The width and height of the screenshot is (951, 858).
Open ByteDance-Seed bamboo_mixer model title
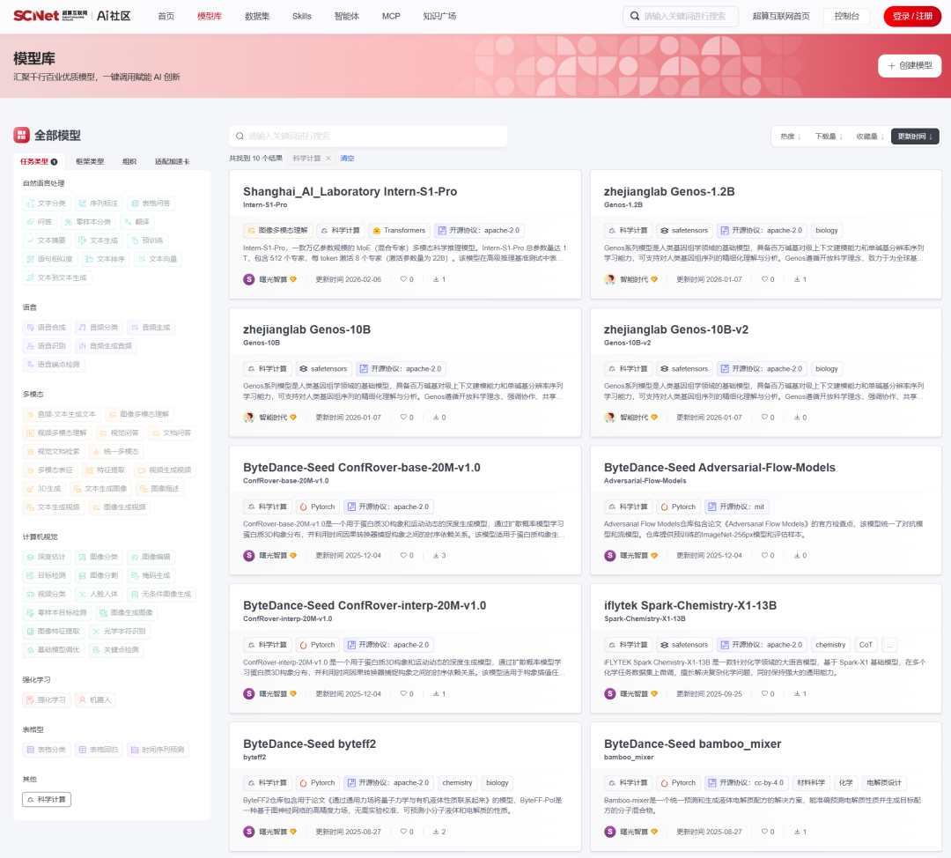coord(693,744)
